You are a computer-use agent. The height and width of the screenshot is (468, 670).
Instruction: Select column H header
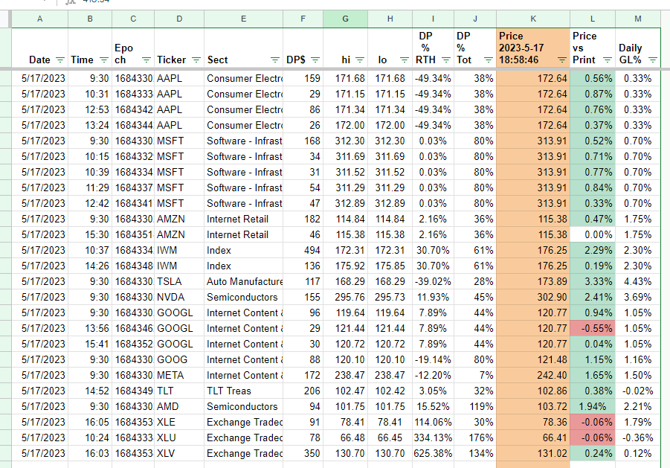(x=390, y=19)
